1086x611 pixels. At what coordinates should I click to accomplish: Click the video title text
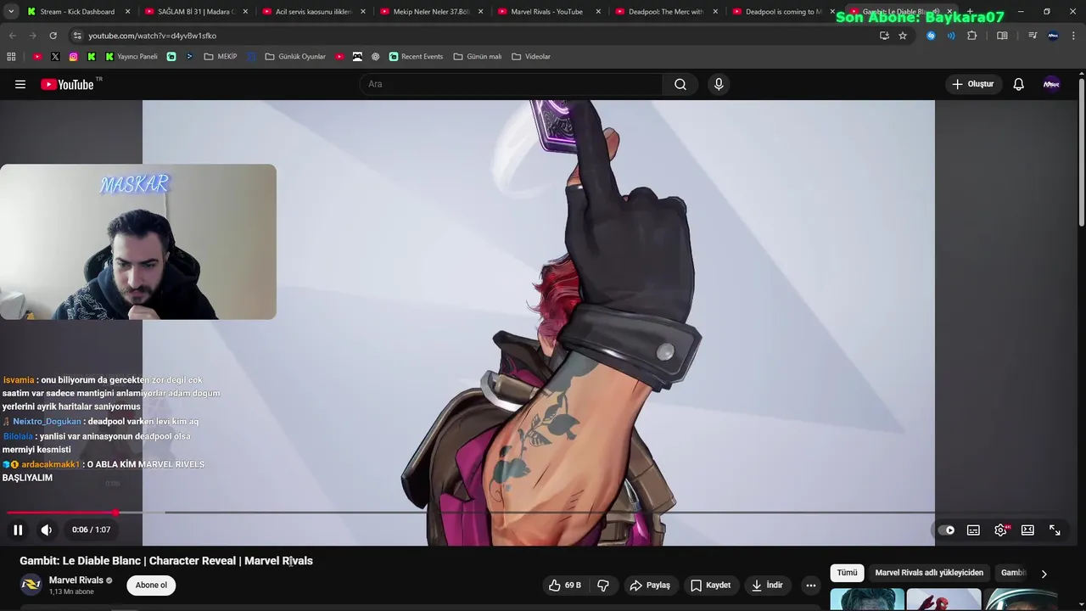pyautogui.click(x=166, y=561)
